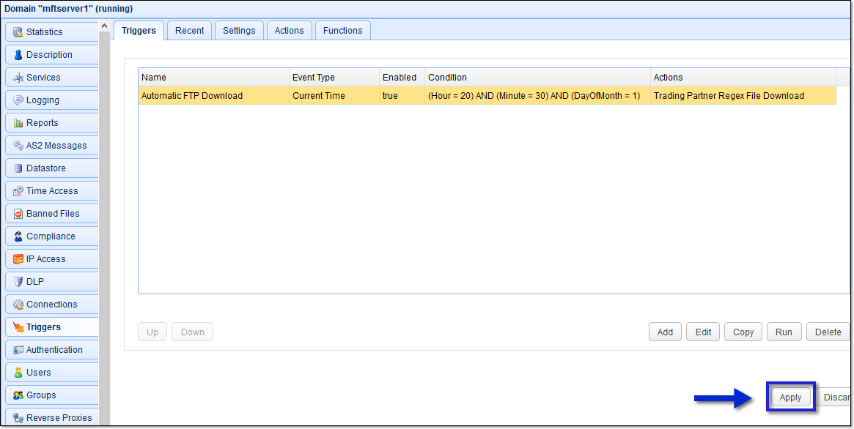This screenshot has width=854, height=429.
Task: Open the Functions tab
Action: [x=342, y=31]
